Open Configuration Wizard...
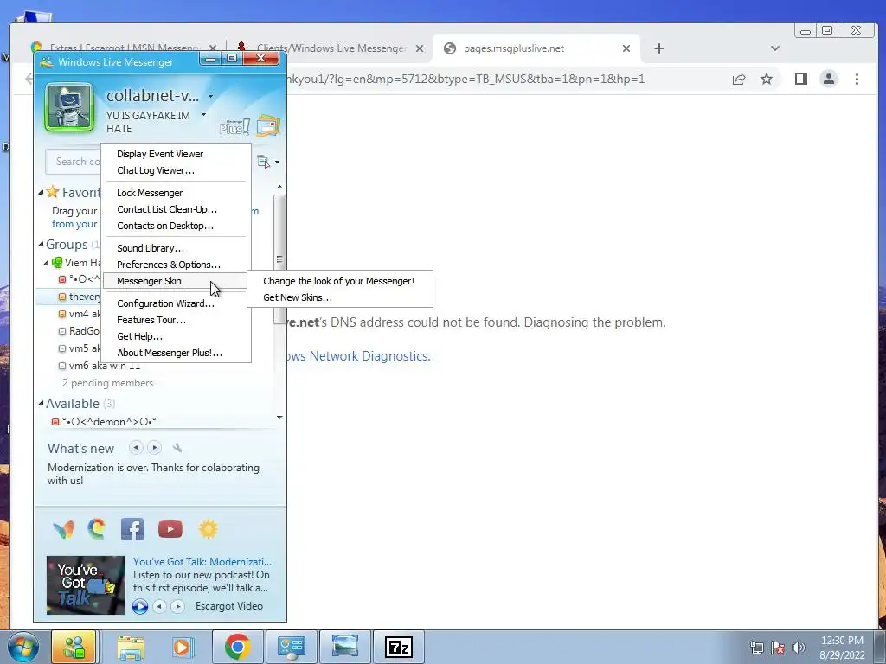Image resolution: width=886 pixels, height=664 pixels. point(176,303)
